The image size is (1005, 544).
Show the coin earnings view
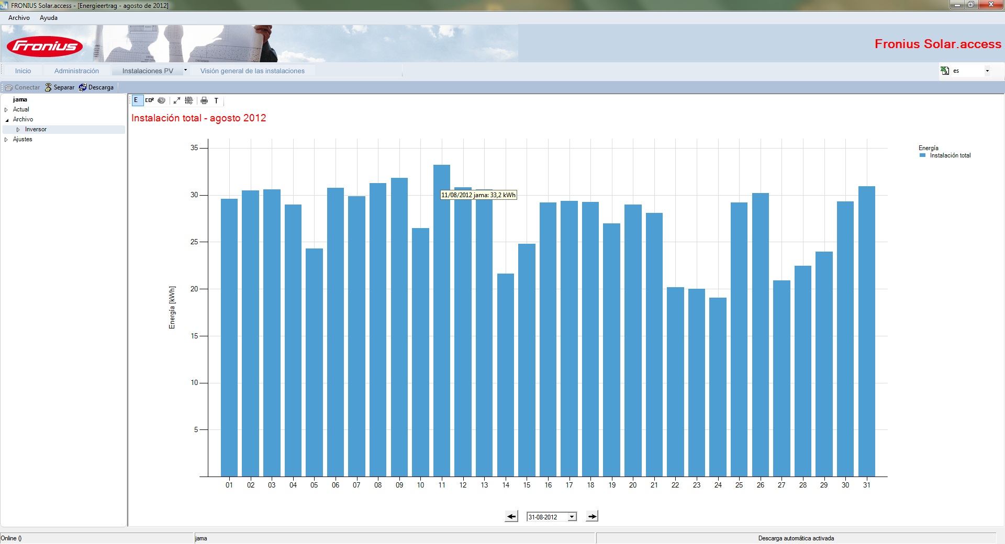tap(162, 100)
